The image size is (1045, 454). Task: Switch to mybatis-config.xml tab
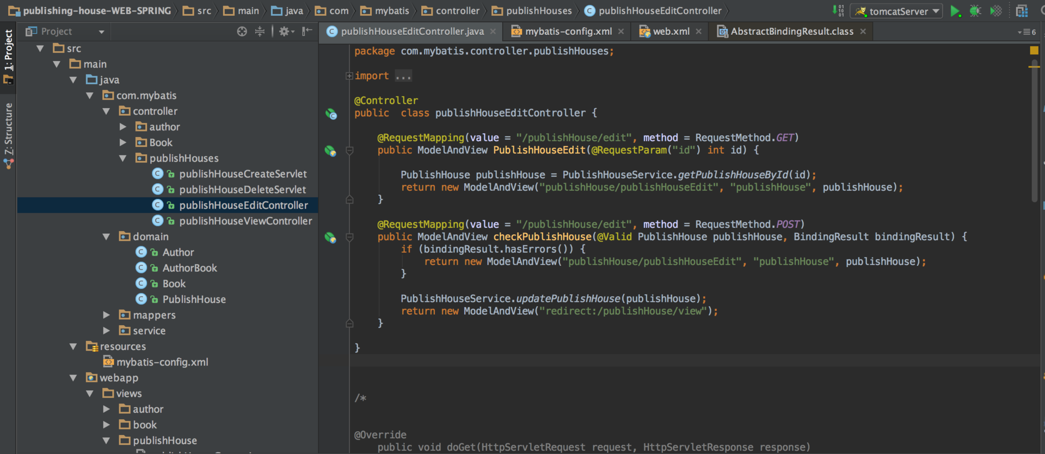[568, 32]
